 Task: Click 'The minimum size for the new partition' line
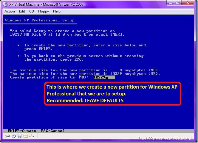[x=85, y=70]
